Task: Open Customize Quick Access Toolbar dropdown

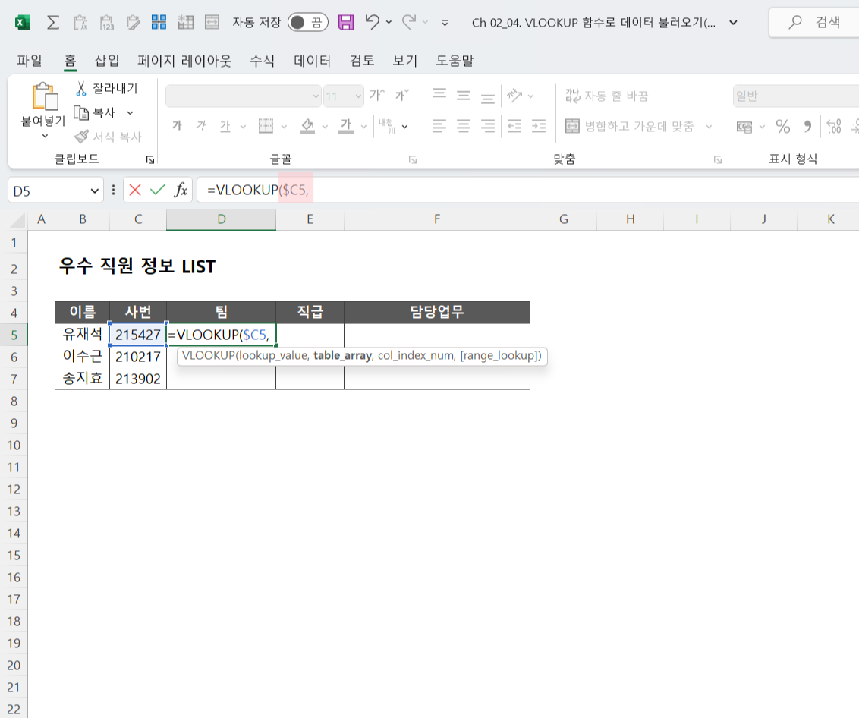Action: pos(445,23)
